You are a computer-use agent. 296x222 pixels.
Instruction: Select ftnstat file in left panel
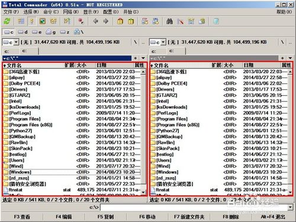click(72, 190)
